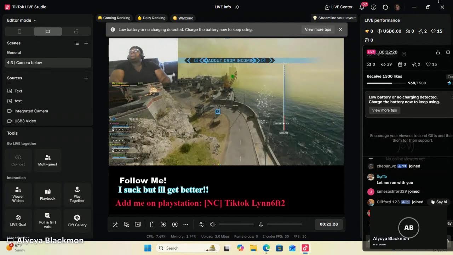Viewport: 453px width, 255px height.
Task: Open Microsoft Edge from taskbar
Action: [266, 248]
